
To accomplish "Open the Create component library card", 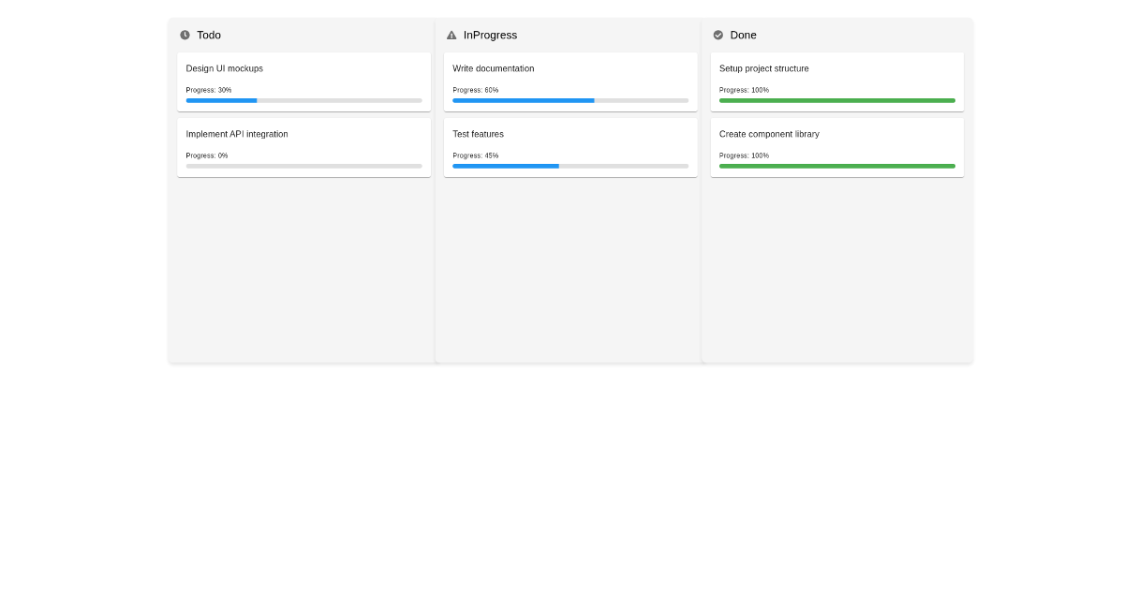I will pos(836,147).
